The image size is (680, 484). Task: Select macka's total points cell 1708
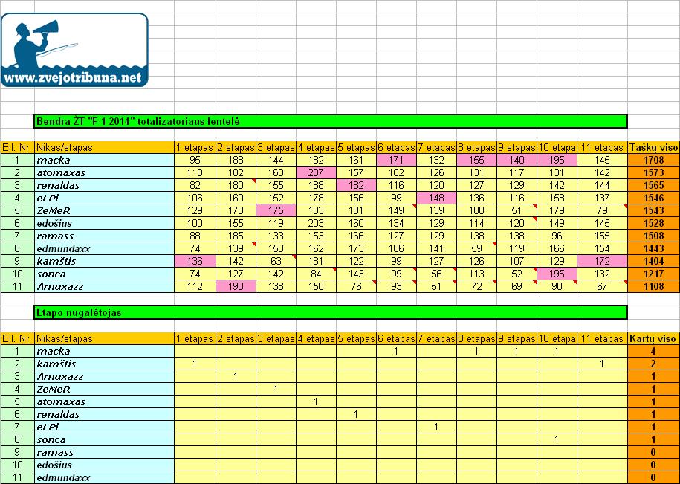[653, 160]
